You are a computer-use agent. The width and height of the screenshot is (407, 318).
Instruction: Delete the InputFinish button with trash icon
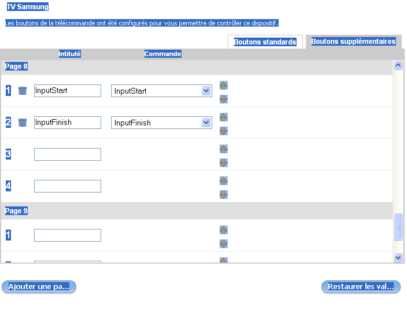click(23, 123)
